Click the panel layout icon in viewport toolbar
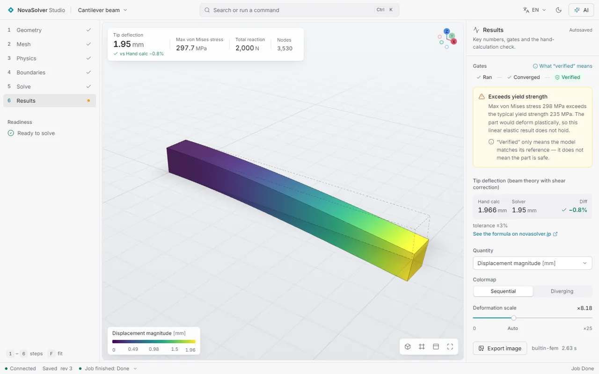 436,346
